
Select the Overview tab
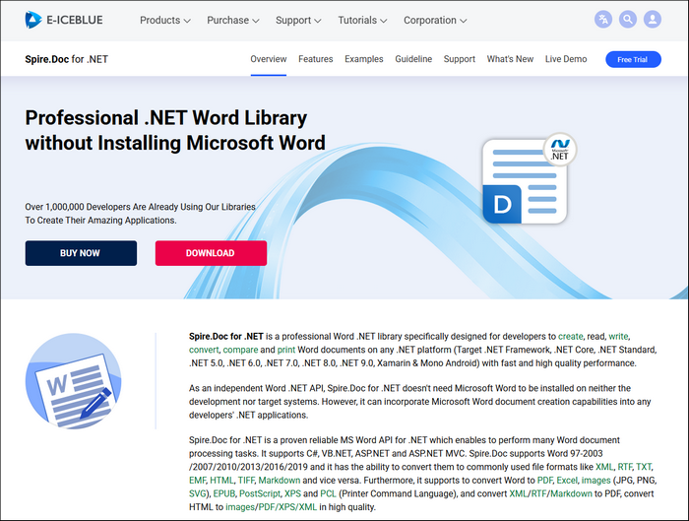(x=269, y=59)
